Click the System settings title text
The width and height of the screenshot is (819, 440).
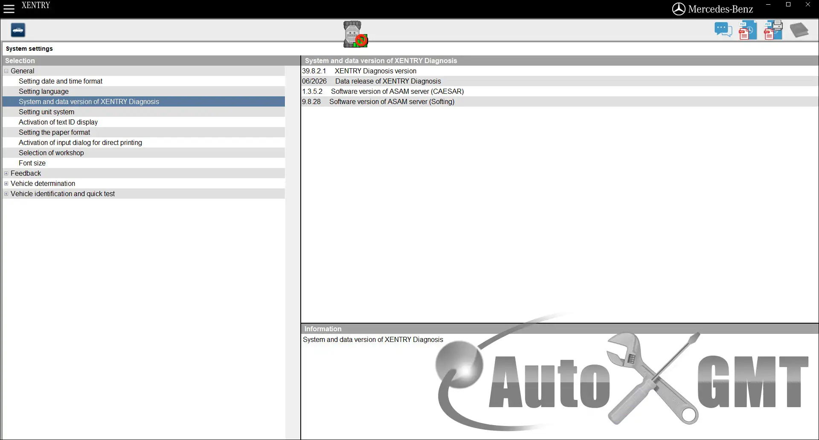click(x=29, y=49)
